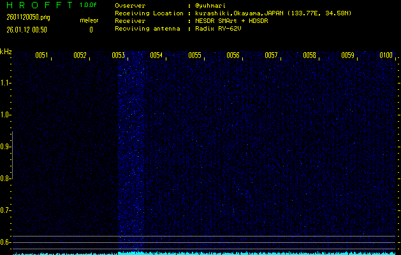Click the 0.7 frequency axis label
401x255 pixels.
coord(4,211)
